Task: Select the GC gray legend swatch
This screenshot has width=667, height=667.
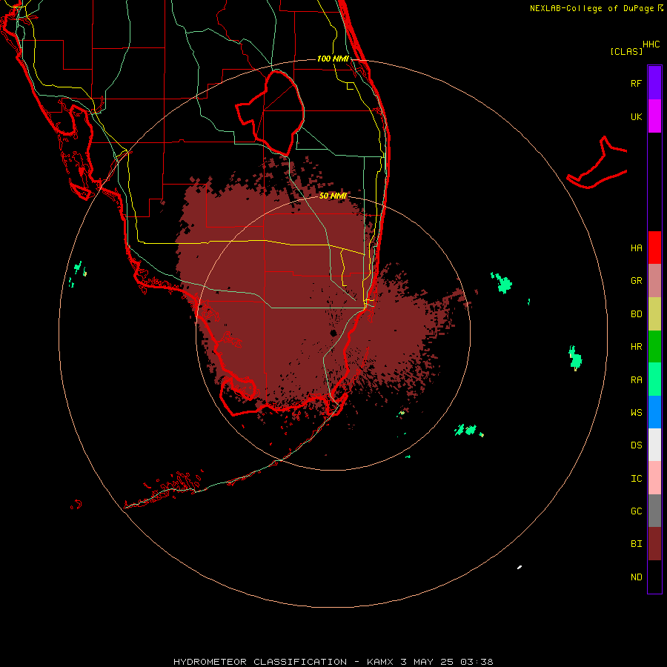Action: point(654,511)
